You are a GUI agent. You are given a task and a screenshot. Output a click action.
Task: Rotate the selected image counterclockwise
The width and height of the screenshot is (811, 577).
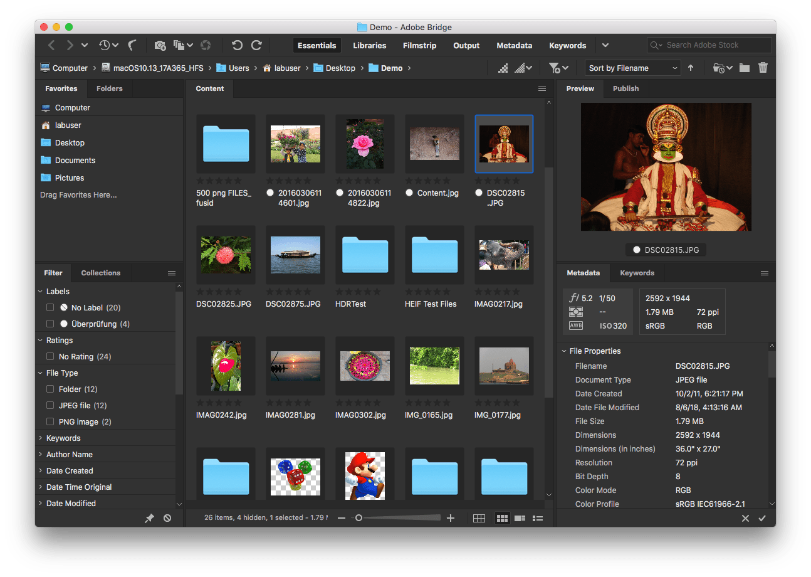[x=238, y=45]
